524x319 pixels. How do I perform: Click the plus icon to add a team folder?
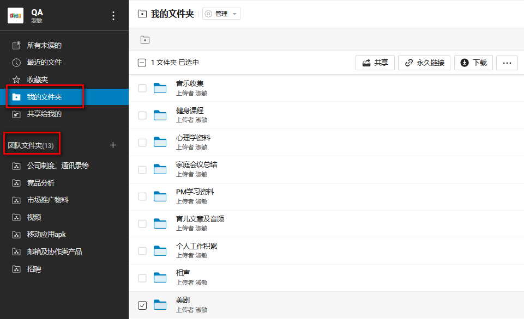113,145
